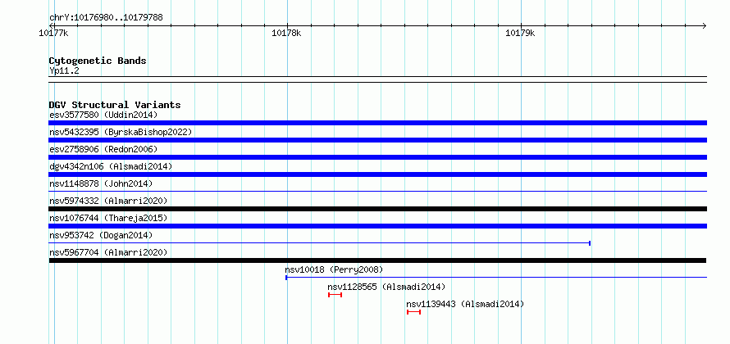
Task: Click the nsv1076744 (Thareja2015) label
Action: pyautogui.click(x=108, y=218)
